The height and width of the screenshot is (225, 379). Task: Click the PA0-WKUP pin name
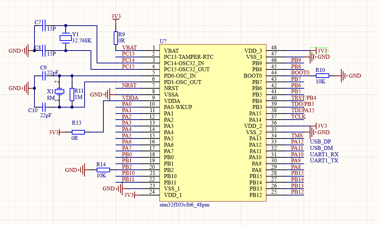178,107
